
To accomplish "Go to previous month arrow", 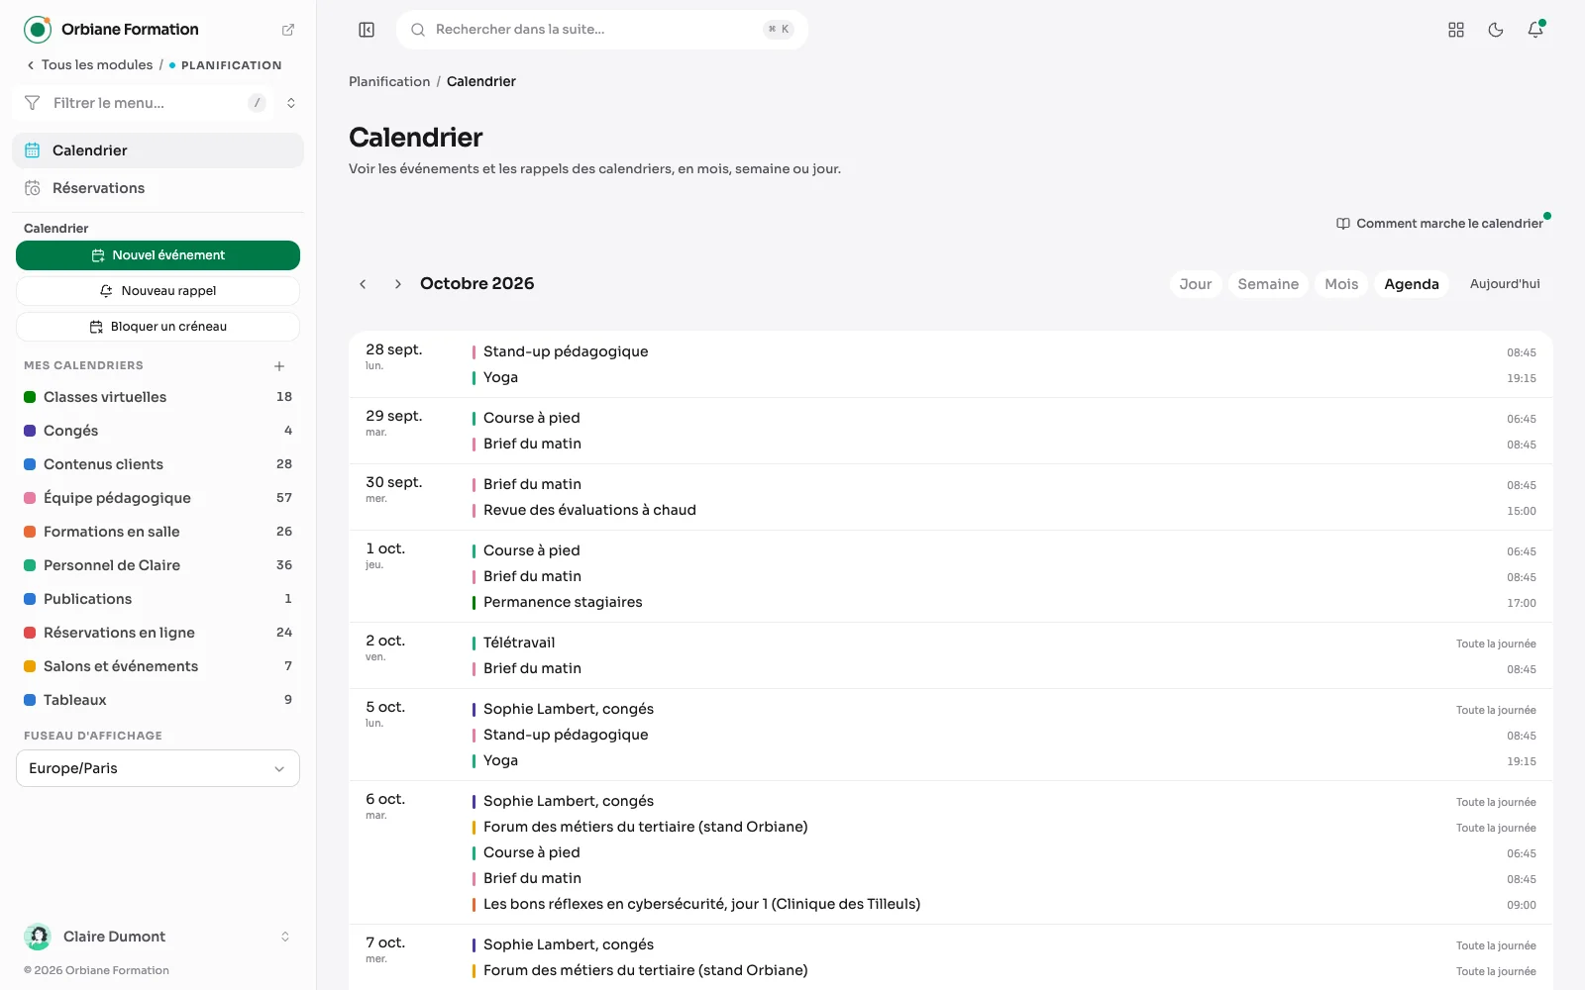I will [x=363, y=284].
